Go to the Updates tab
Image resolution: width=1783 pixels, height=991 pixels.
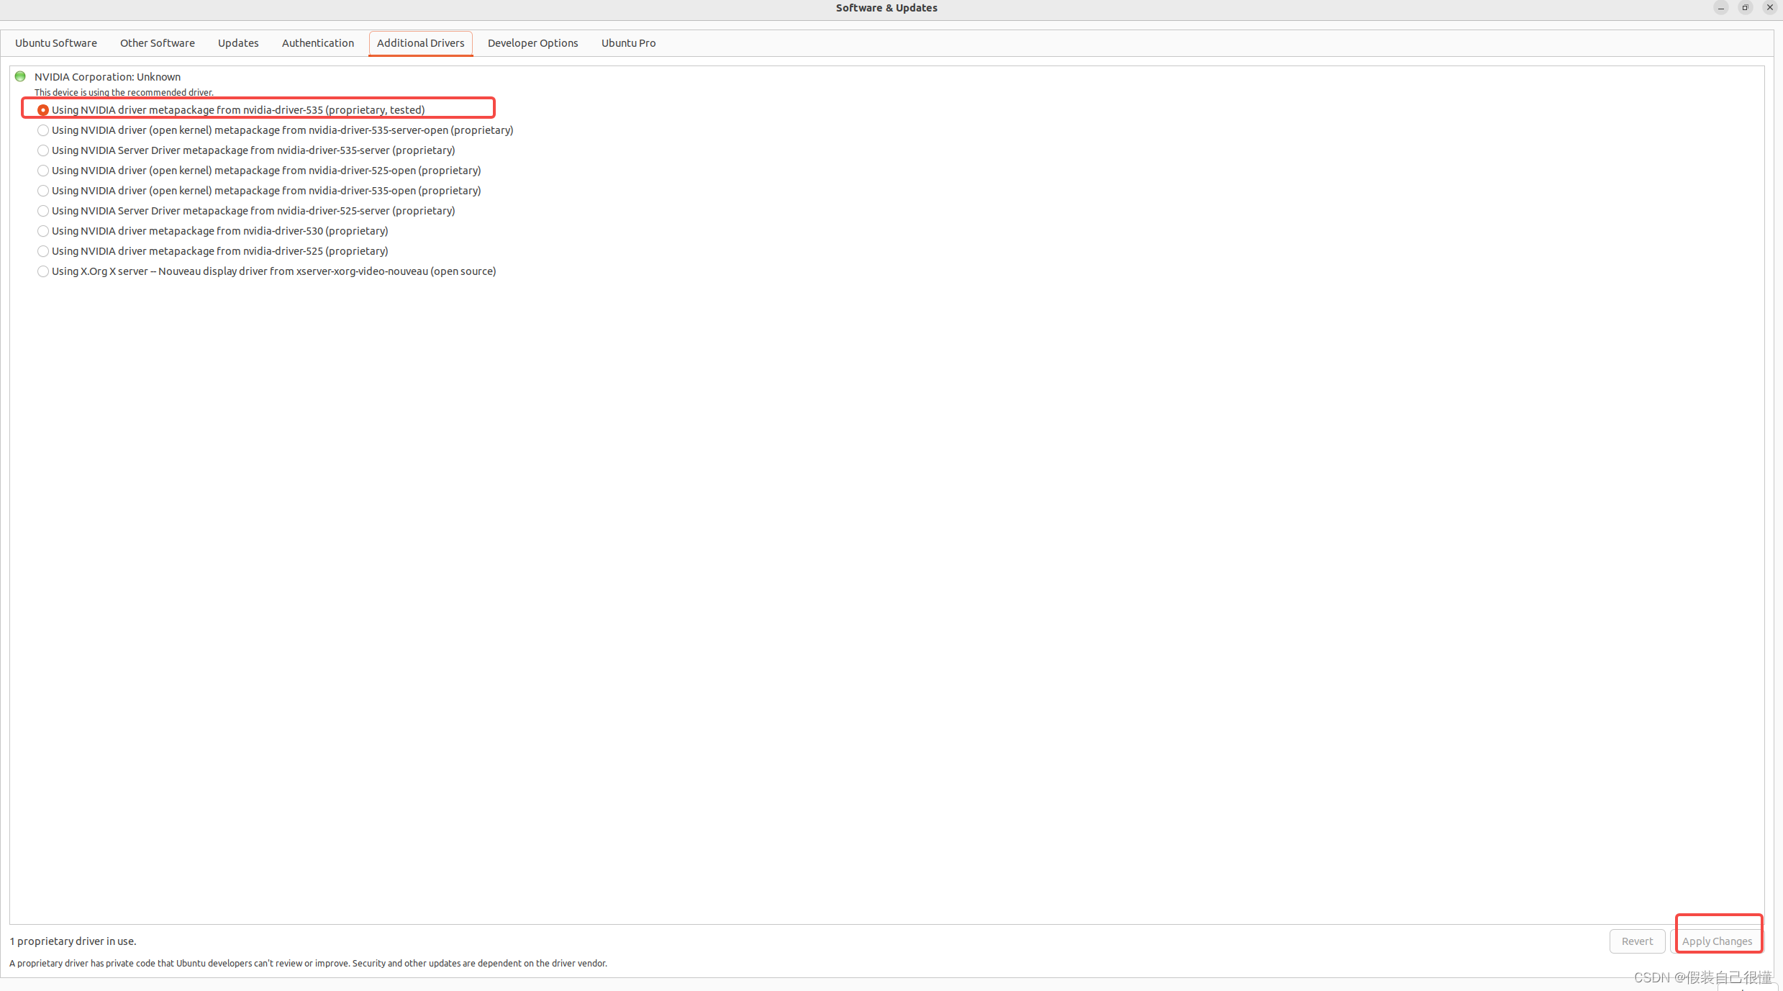pos(238,43)
